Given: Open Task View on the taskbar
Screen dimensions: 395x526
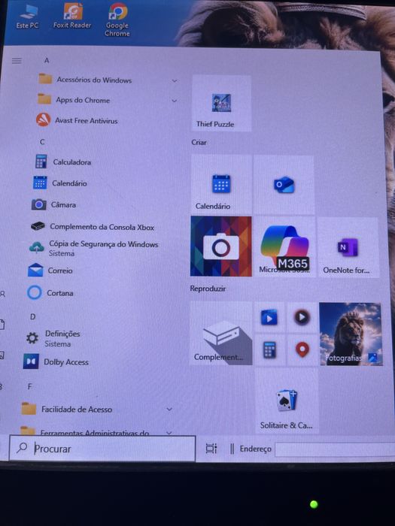Looking at the screenshot, I should (x=211, y=448).
